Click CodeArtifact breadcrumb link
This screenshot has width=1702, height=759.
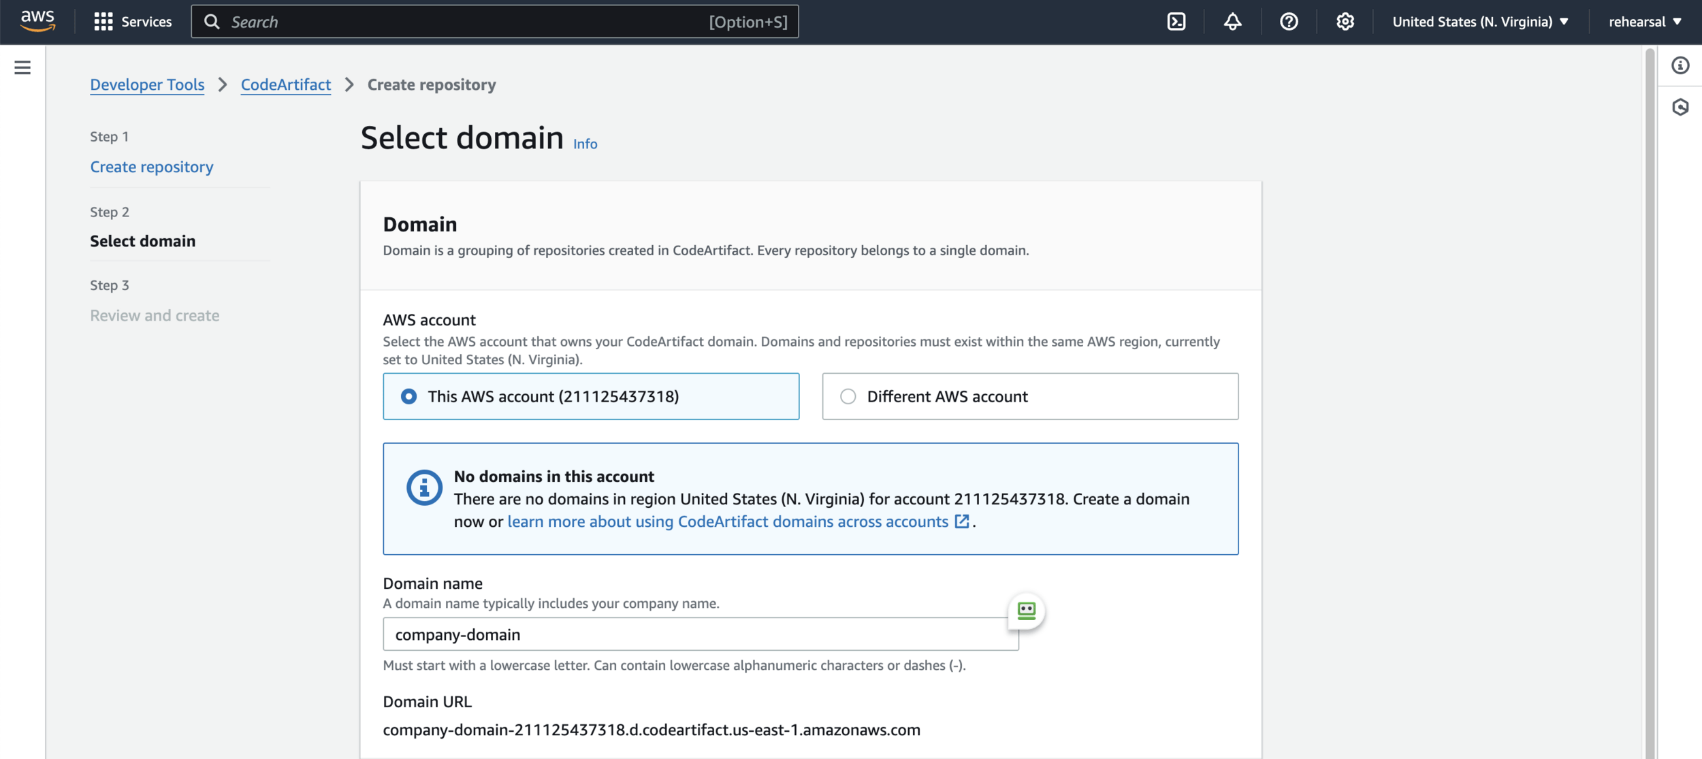point(285,84)
